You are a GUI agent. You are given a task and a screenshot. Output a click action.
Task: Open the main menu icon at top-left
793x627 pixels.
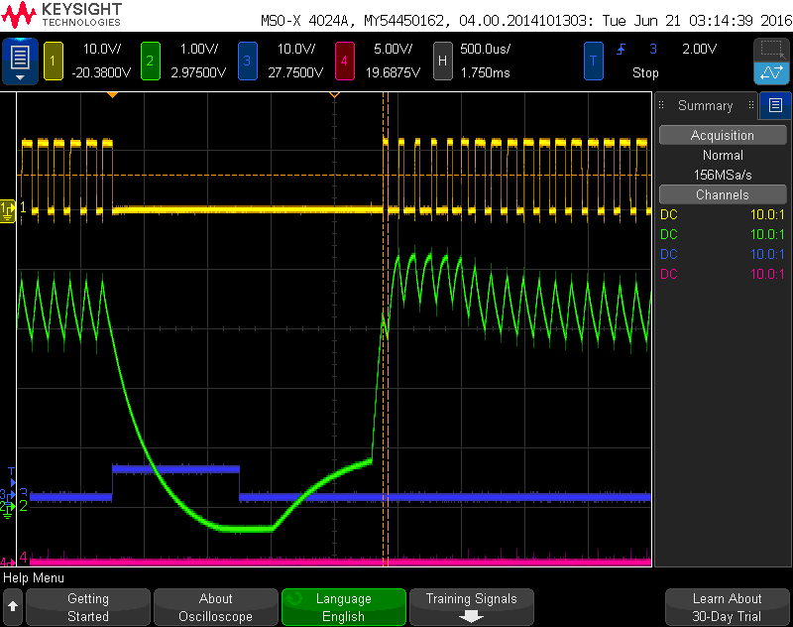[20, 61]
